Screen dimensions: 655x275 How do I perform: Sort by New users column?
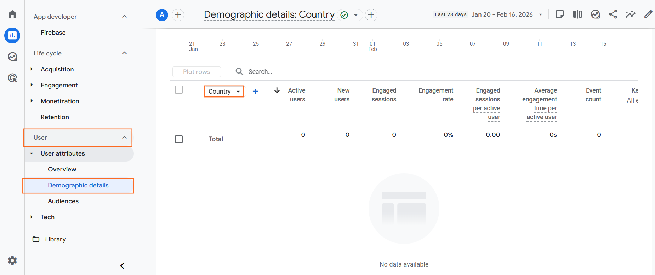tap(342, 95)
